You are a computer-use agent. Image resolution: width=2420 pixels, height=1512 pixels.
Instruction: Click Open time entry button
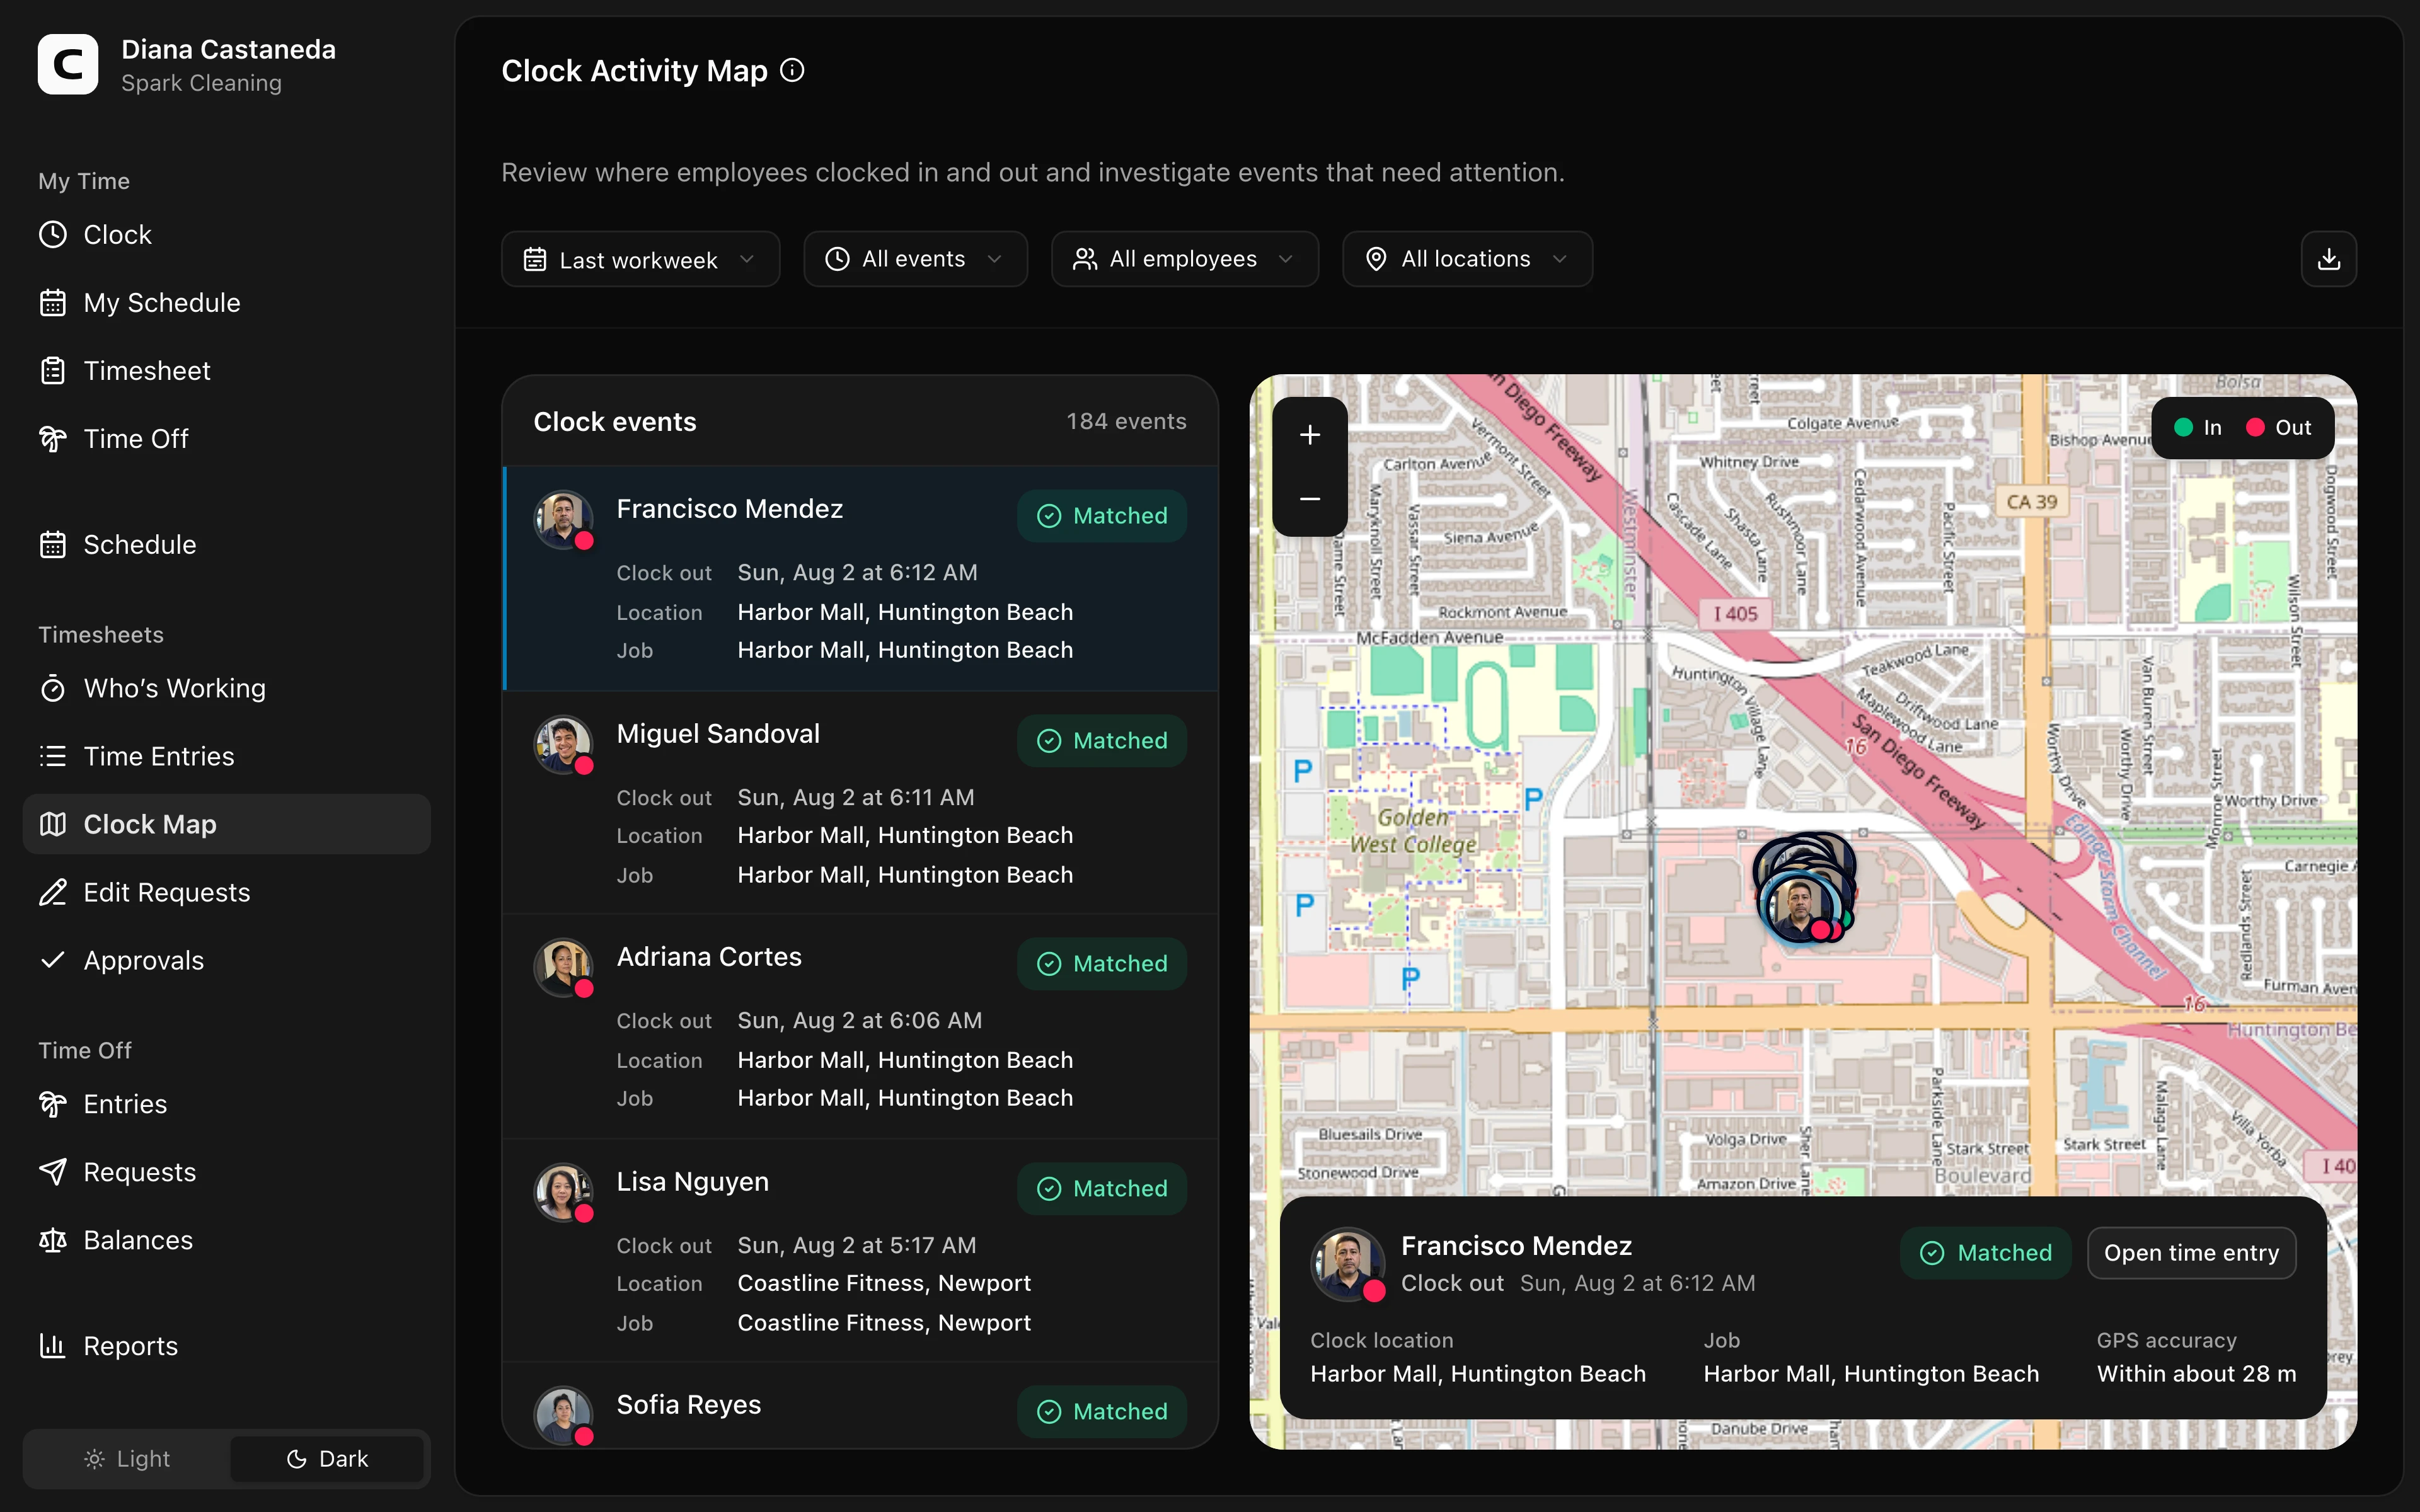[2191, 1253]
